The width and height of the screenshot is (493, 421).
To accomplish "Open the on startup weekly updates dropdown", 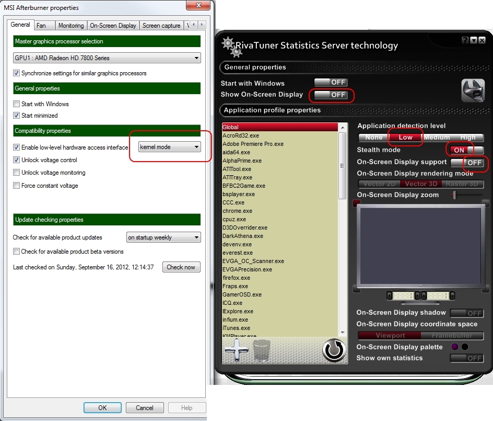I will [x=163, y=237].
